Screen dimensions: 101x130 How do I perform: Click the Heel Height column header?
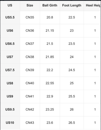click(93, 5)
